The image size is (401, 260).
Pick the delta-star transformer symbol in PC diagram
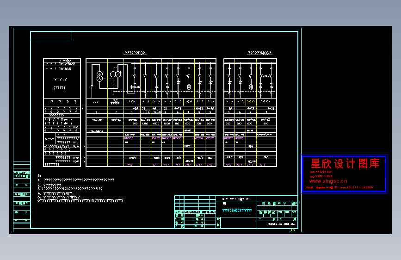click(x=99, y=76)
